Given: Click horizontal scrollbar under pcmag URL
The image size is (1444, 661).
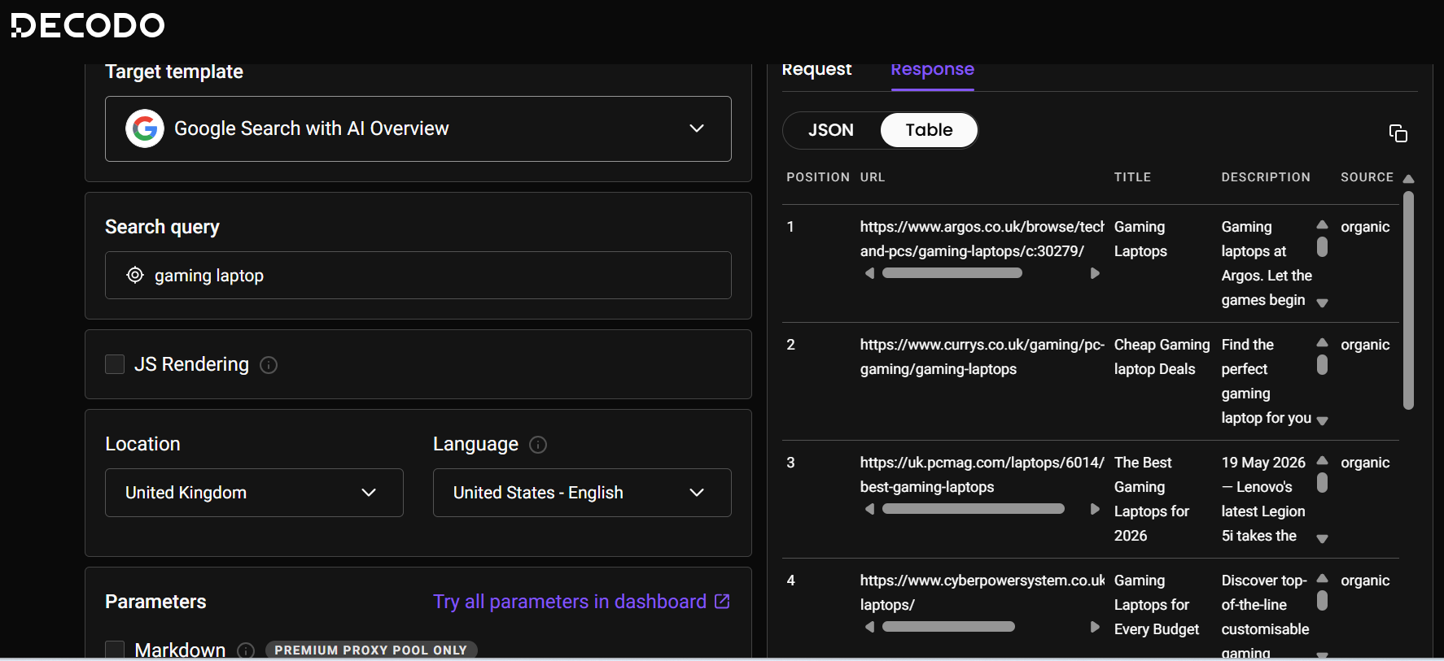Looking at the screenshot, I should (974, 509).
